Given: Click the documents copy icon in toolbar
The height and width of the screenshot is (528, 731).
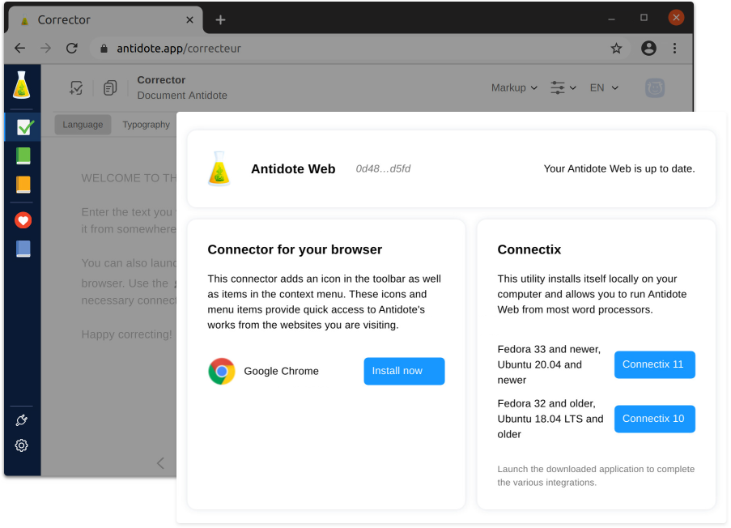Looking at the screenshot, I should (x=110, y=87).
